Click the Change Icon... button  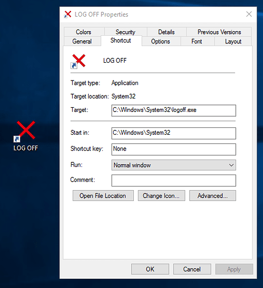pyautogui.click(x=161, y=196)
